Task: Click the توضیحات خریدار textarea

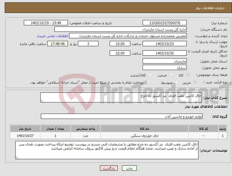Action: pyautogui.click(x=107, y=150)
